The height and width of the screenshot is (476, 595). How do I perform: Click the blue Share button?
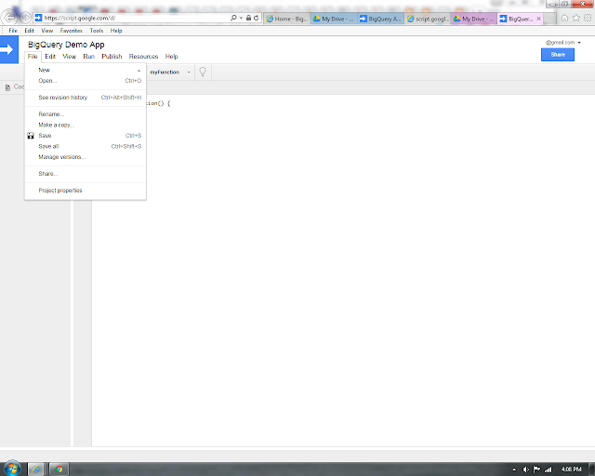coord(558,55)
